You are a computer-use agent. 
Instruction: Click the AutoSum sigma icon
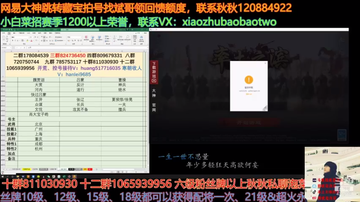tap(114, 36)
